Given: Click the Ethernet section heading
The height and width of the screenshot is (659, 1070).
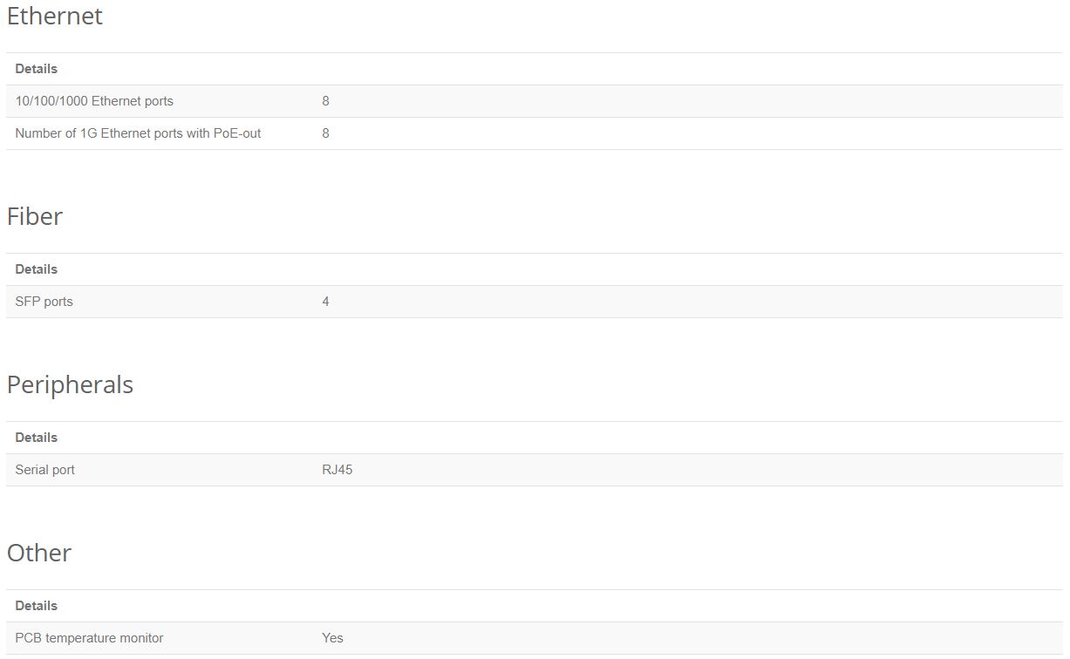Looking at the screenshot, I should 54,17.
